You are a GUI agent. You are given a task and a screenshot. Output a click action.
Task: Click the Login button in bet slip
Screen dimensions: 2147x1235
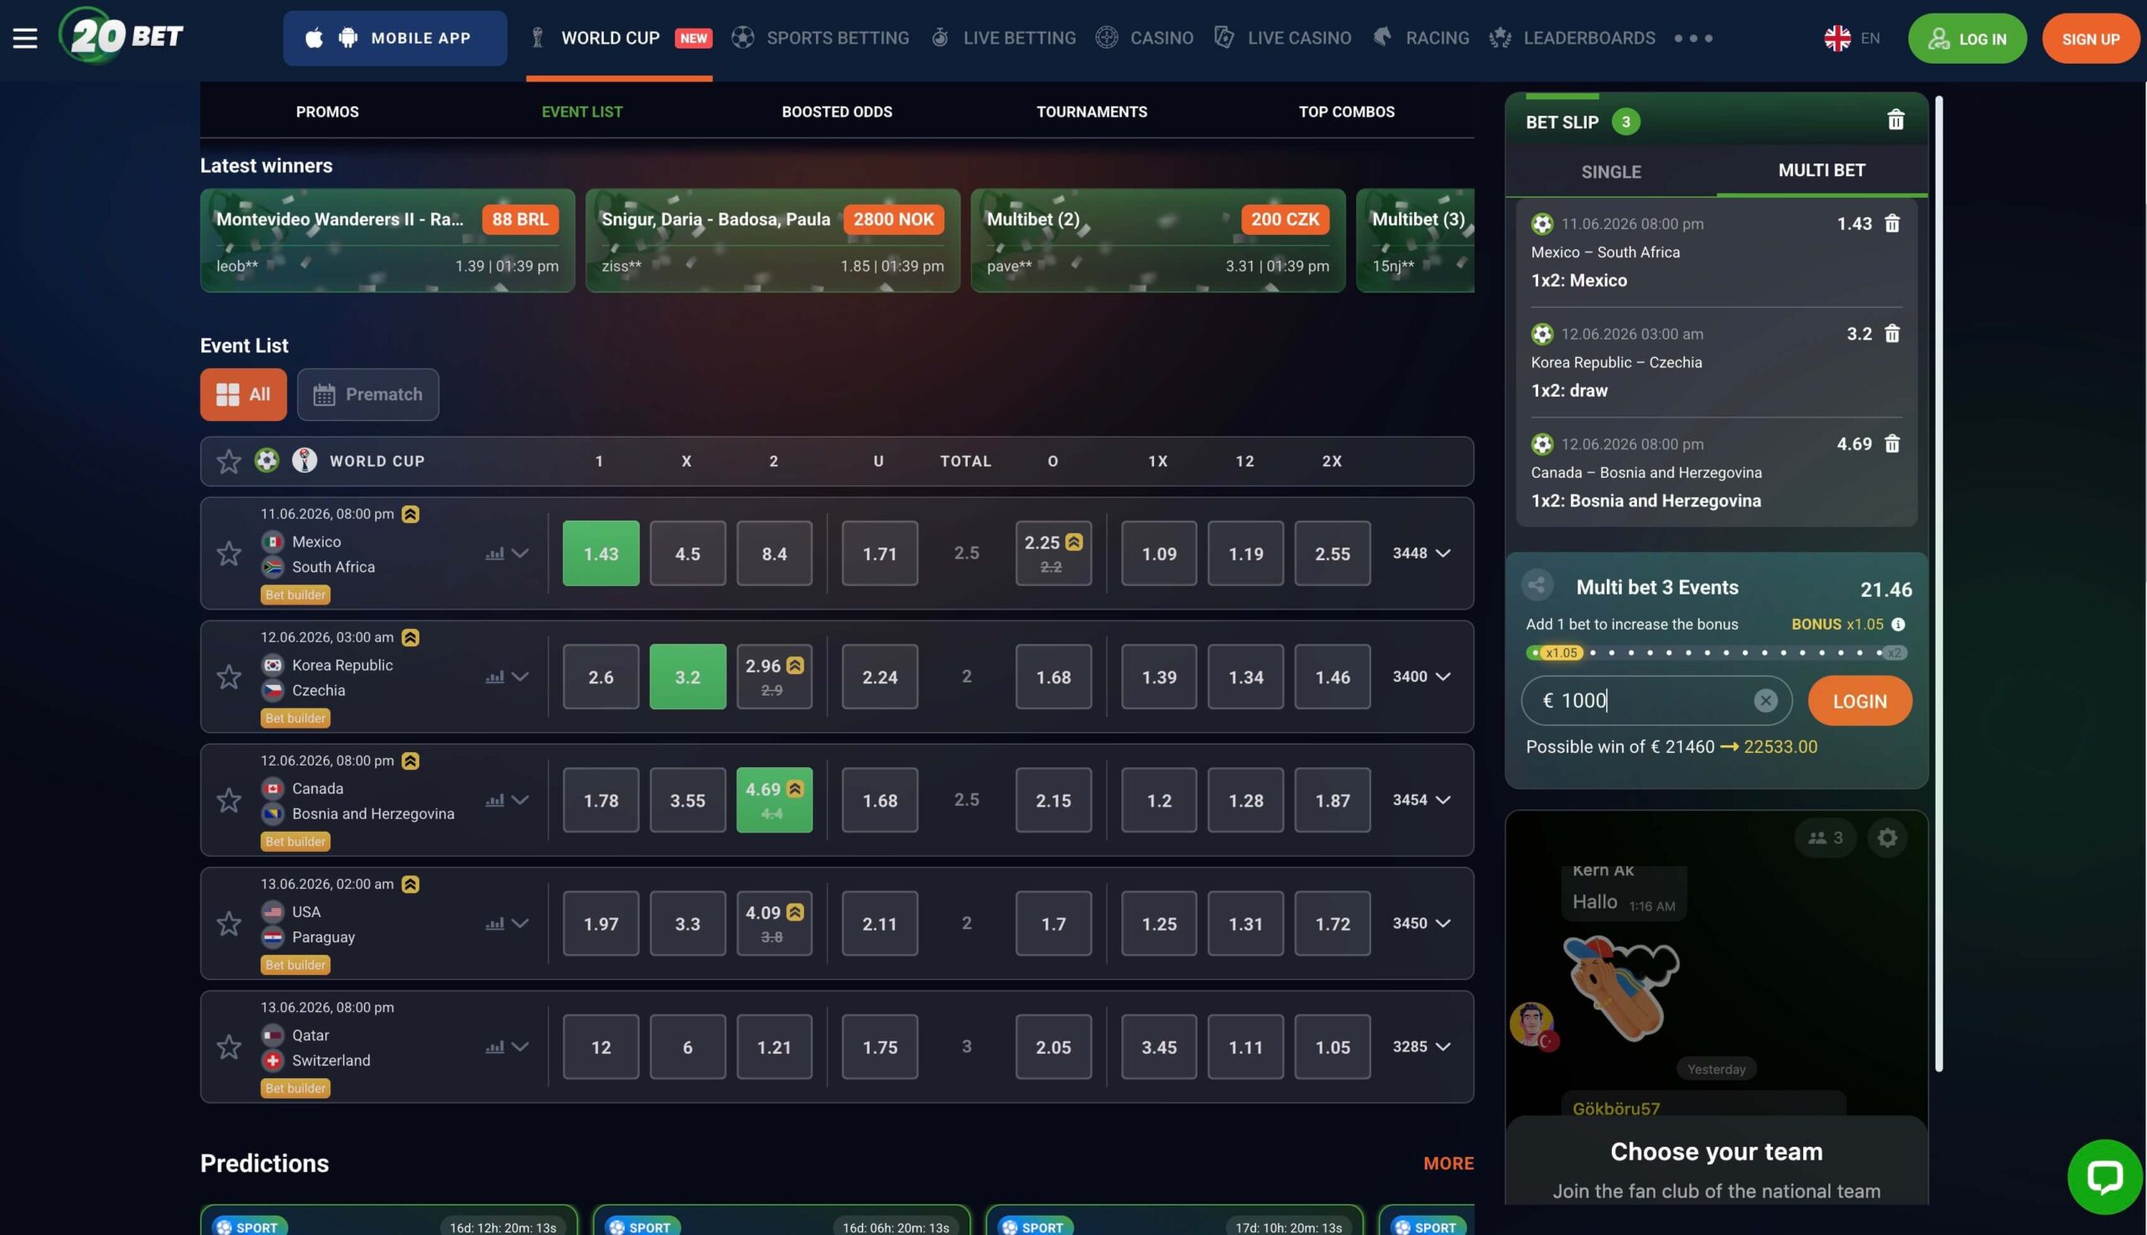click(1859, 701)
